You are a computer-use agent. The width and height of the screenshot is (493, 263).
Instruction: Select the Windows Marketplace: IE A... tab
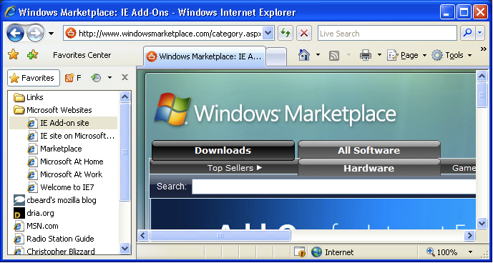205,56
